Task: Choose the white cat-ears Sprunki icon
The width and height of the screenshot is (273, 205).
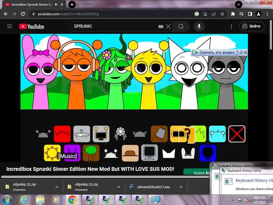Action: pyautogui.click(x=168, y=153)
